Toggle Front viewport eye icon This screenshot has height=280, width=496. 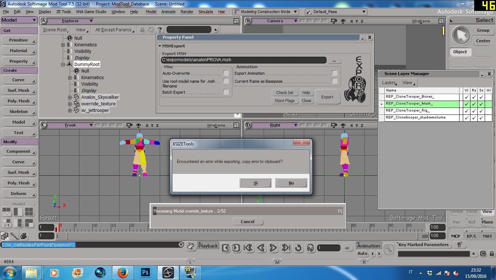pos(139,125)
